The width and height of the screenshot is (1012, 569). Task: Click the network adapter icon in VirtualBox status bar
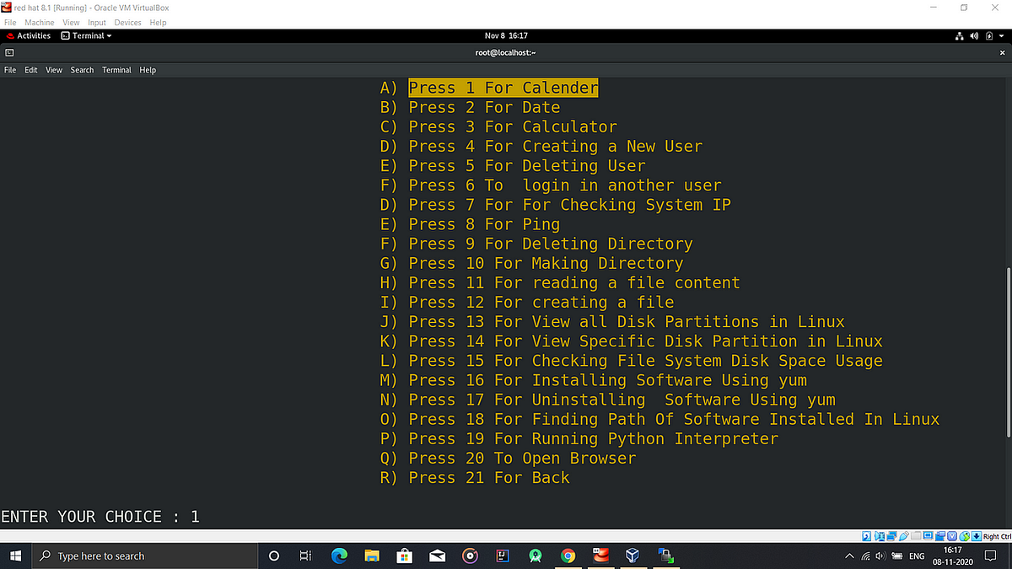890,536
